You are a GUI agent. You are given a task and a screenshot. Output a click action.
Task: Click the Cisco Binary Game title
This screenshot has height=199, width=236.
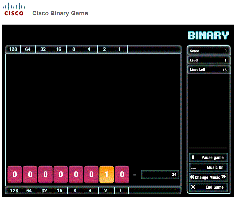point(60,13)
